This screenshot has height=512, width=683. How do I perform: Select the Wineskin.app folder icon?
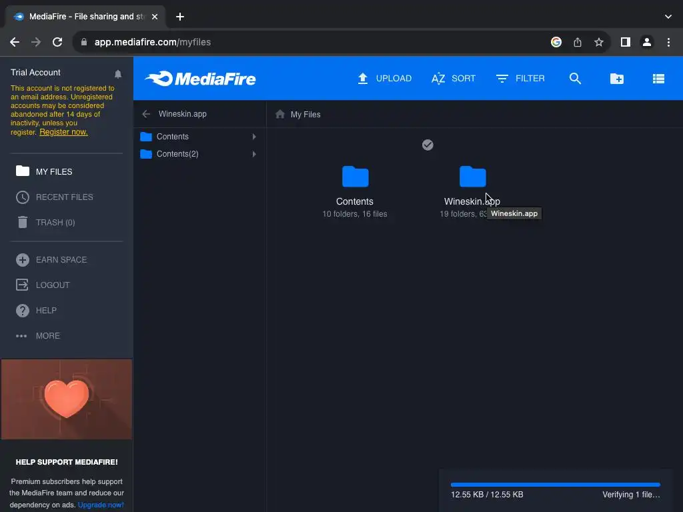(473, 176)
